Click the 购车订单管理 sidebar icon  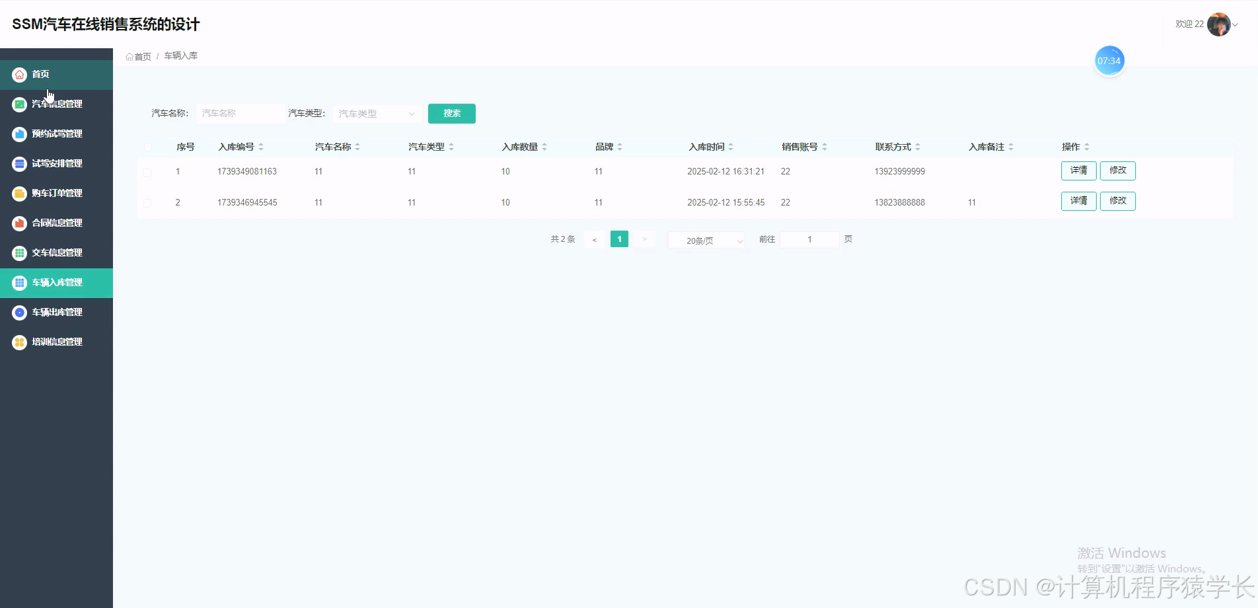(x=20, y=194)
